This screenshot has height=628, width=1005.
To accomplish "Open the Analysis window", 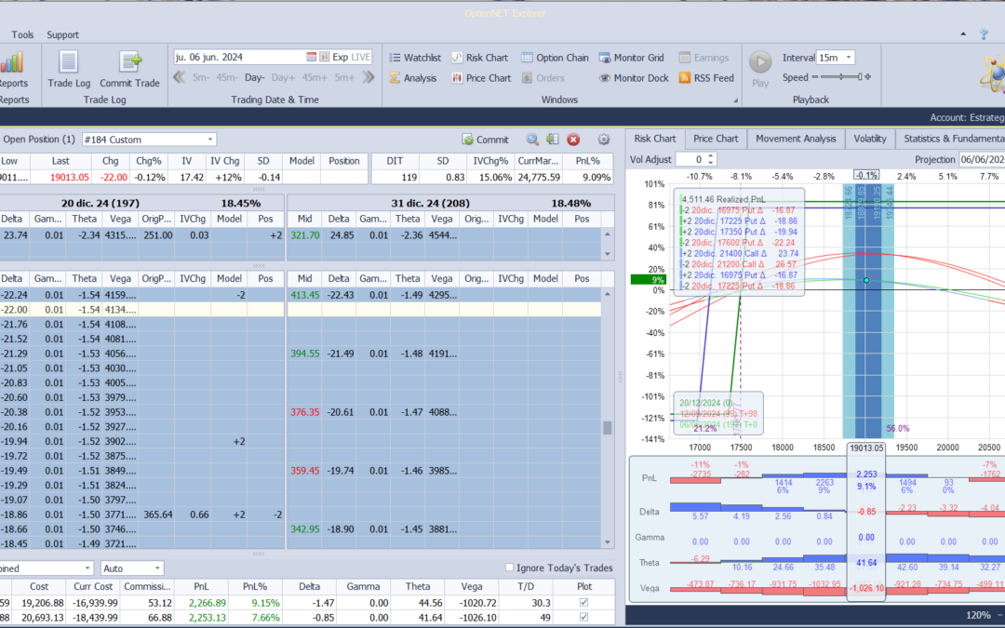I will [x=413, y=78].
